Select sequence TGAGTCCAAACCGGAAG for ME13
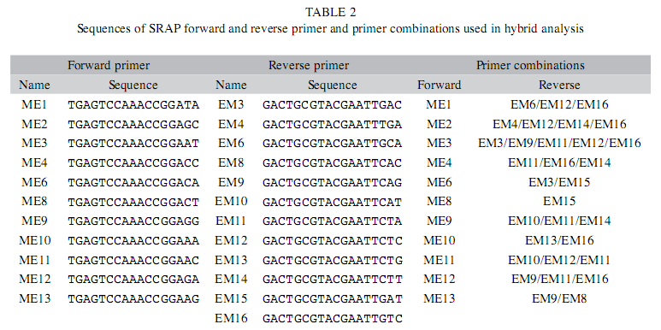Image resolution: width=661 pixels, height=330 pixels. 133,299
